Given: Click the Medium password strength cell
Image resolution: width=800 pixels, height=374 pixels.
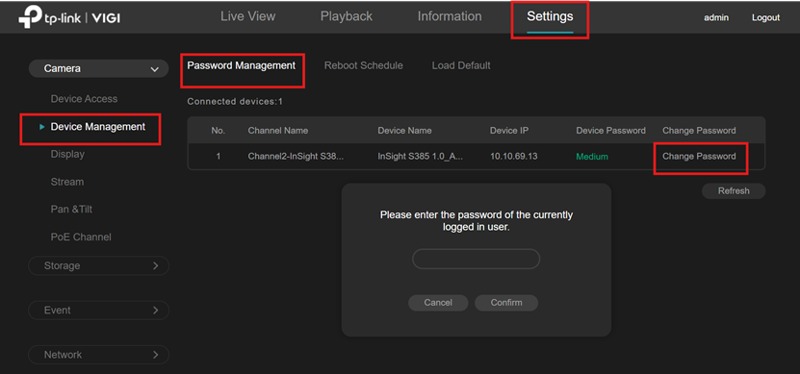Looking at the screenshot, I should coord(592,157).
